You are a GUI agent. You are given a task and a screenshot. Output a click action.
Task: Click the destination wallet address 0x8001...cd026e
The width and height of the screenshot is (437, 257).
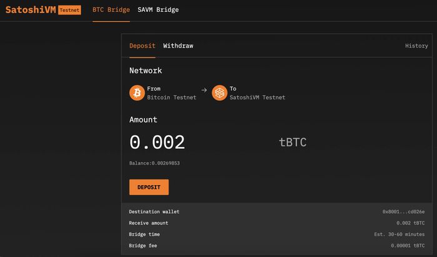point(403,212)
